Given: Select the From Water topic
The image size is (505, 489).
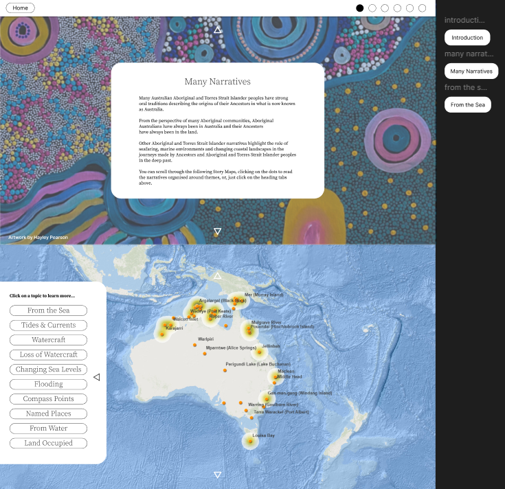Looking at the screenshot, I should click(x=48, y=428).
